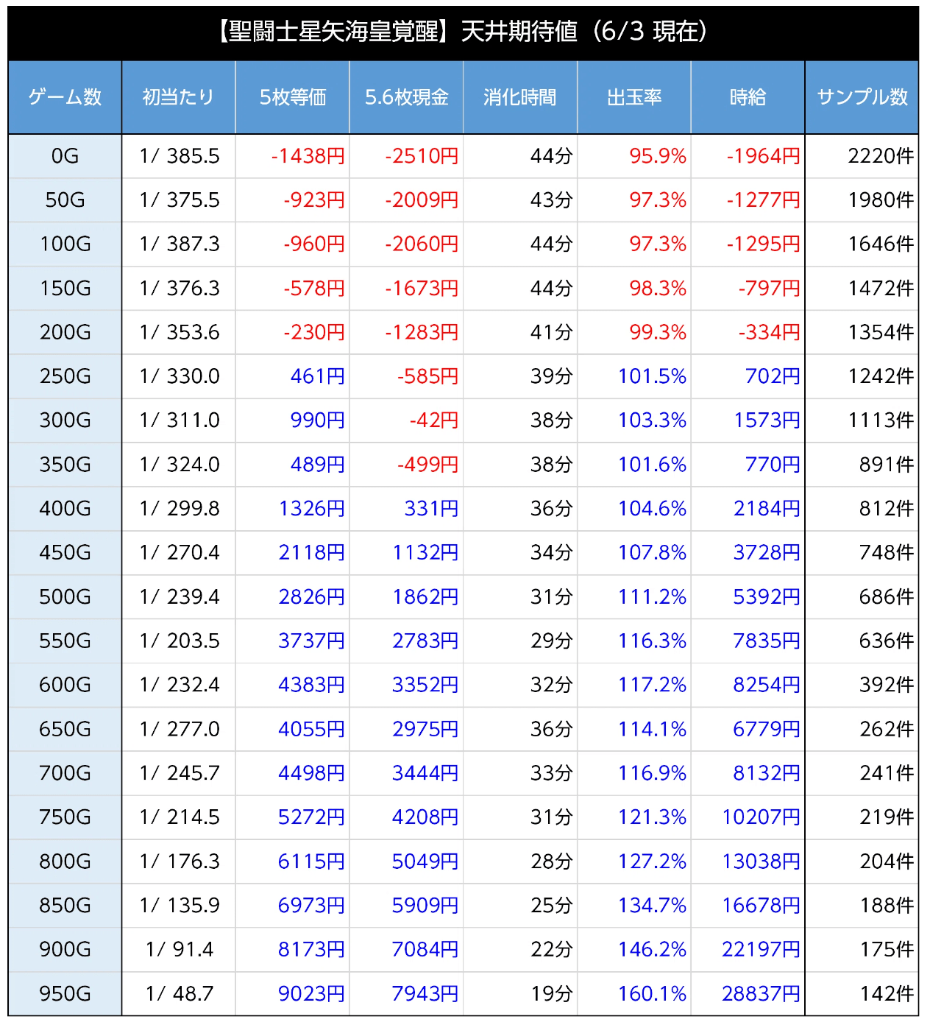The height and width of the screenshot is (1022, 930).
Task: Click the 1/ 203.5 first-hit value
Action: click(180, 641)
